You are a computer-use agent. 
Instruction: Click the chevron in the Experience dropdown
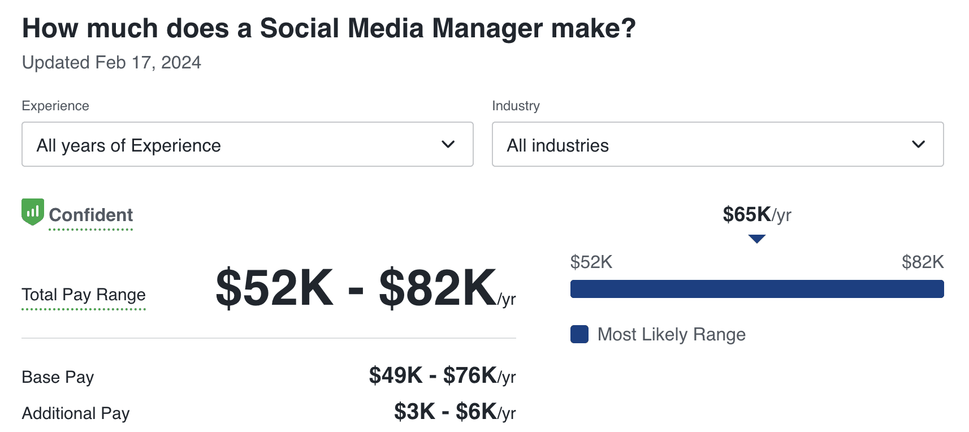448,145
